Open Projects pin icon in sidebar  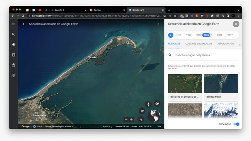point(14,65)
